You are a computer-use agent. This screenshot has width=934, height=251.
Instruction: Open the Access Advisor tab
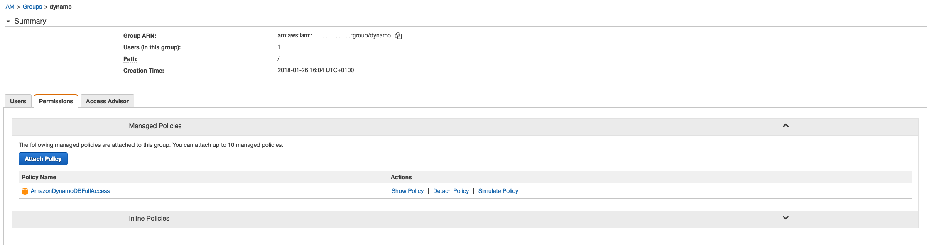pyautogui.click(x=107, y=101)
